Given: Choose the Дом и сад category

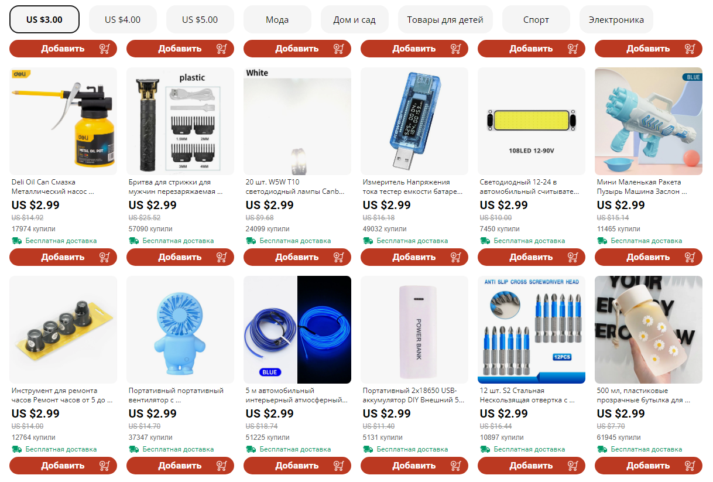Looking at the screenshot, I should point(355,19).
